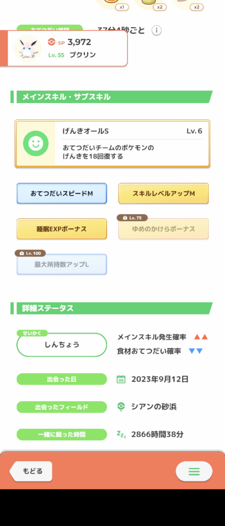
Task: Select the スキルレベルアップM sub skill
Action: click(x=164, y=194)
